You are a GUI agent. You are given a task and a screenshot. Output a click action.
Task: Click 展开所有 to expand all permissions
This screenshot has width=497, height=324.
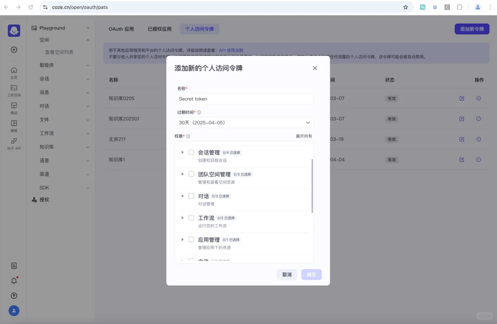pos(304,136)
